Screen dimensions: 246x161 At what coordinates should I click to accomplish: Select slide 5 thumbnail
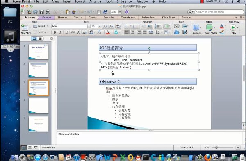coord(39,124)
